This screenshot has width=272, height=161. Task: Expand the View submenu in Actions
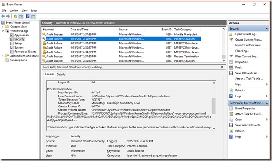pyautogui.click(x=267, y=85)
